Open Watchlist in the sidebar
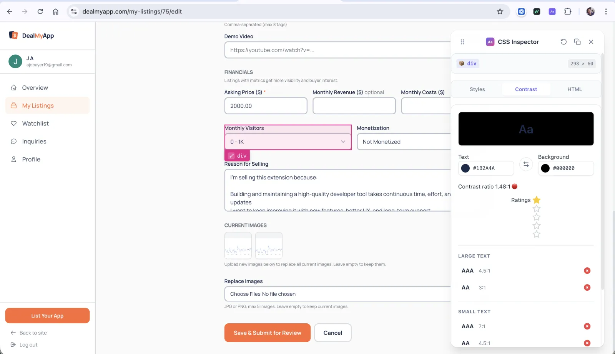Screen dimensions: 615x354 click(47, 123)
